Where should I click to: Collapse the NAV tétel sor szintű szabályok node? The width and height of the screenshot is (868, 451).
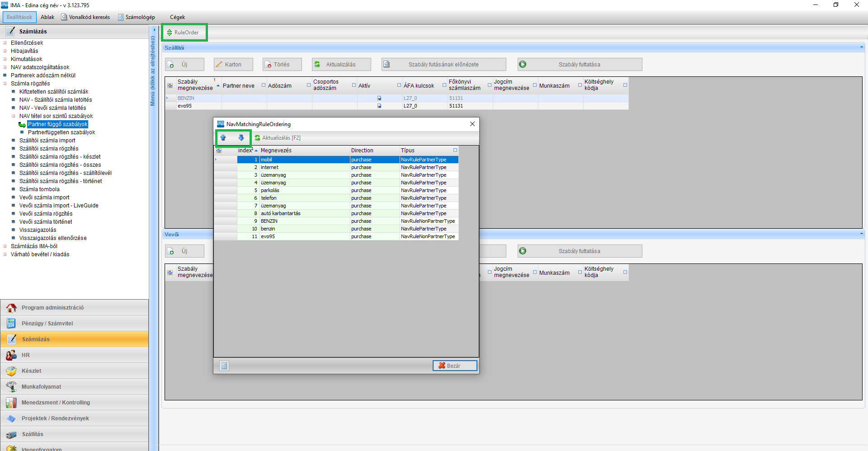14,116
